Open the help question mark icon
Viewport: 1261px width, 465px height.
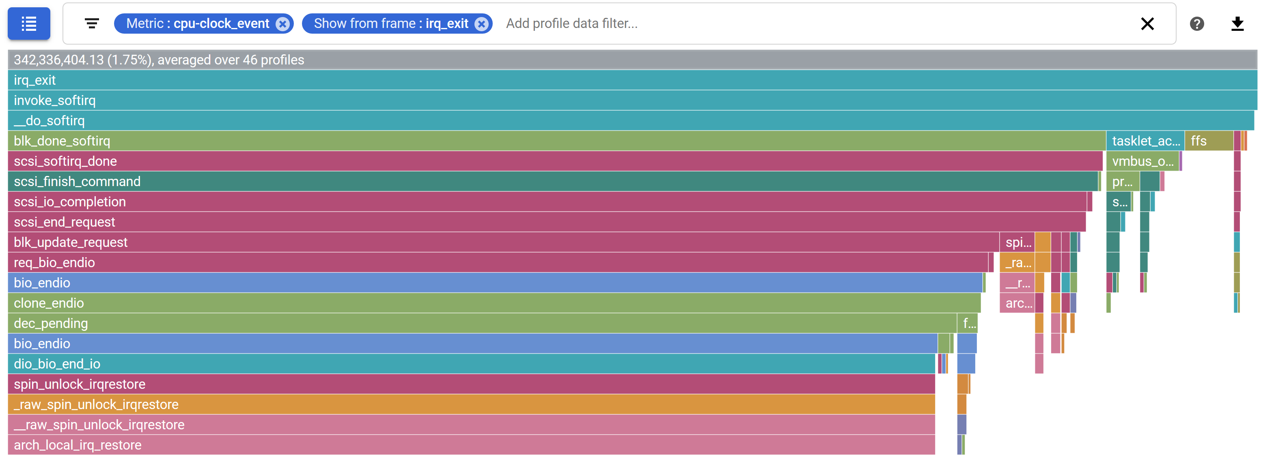click(1196, 24)
